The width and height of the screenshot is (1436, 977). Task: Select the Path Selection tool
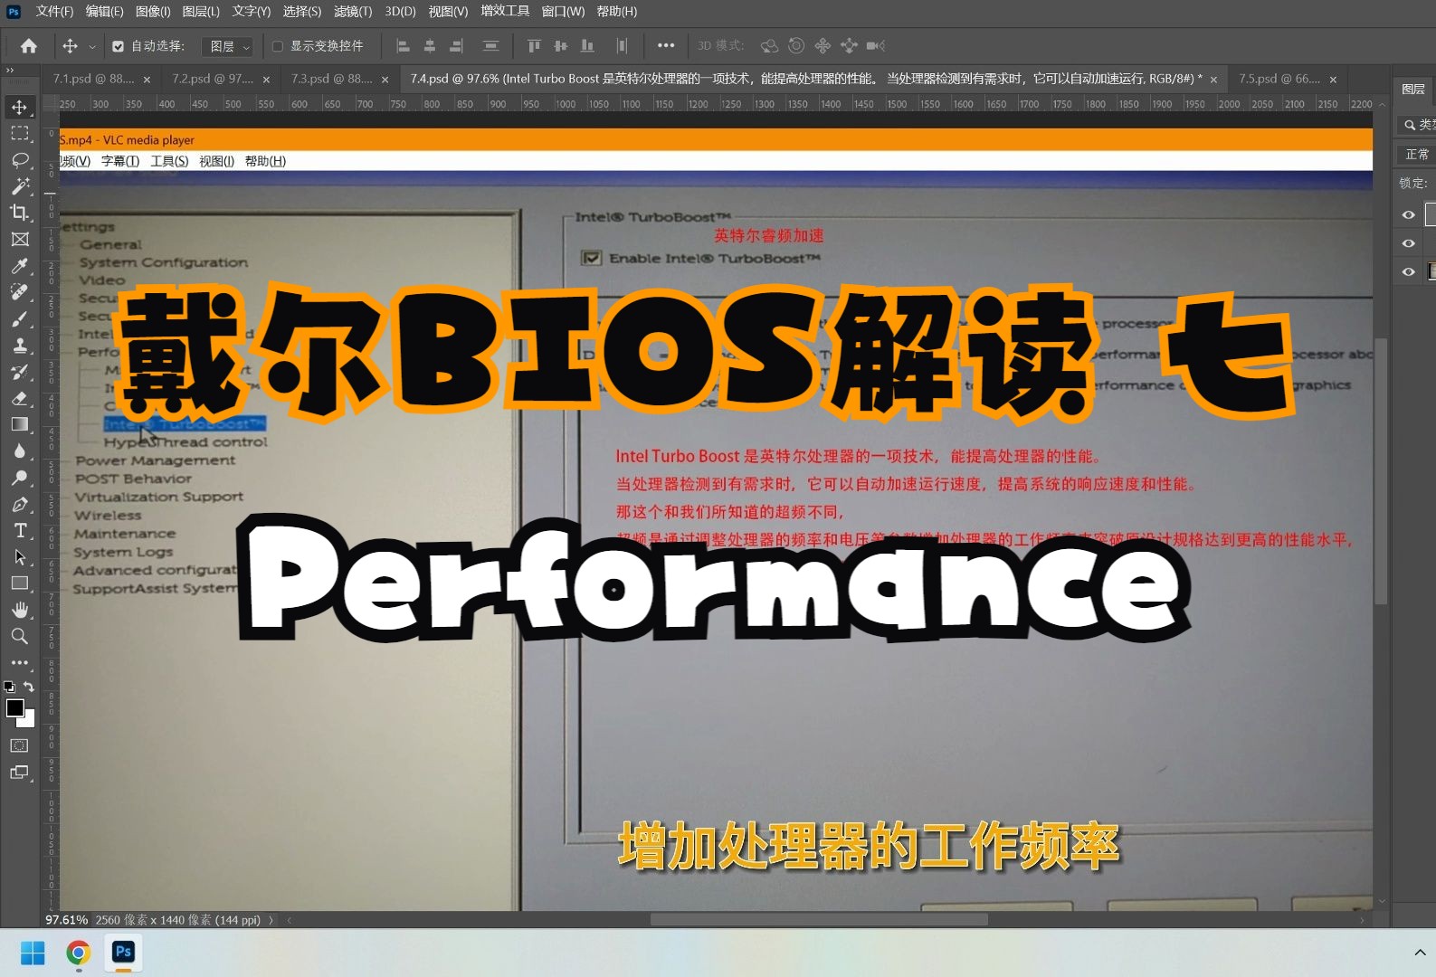(19, 557)
